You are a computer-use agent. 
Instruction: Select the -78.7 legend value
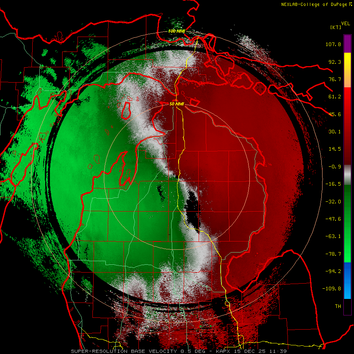(333, 254)
